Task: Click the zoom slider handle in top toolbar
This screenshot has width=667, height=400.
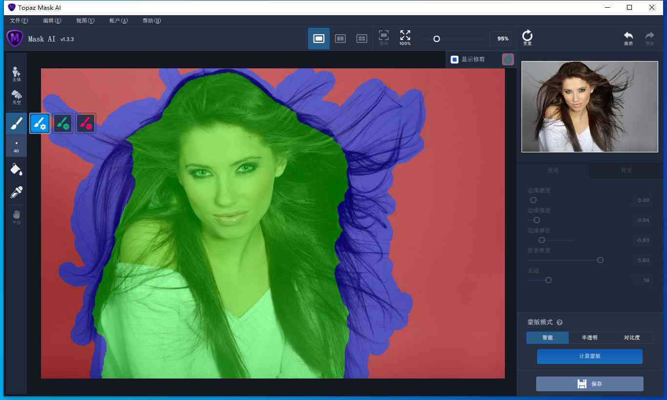Action: pyautogui.click(x=437, y=39)
